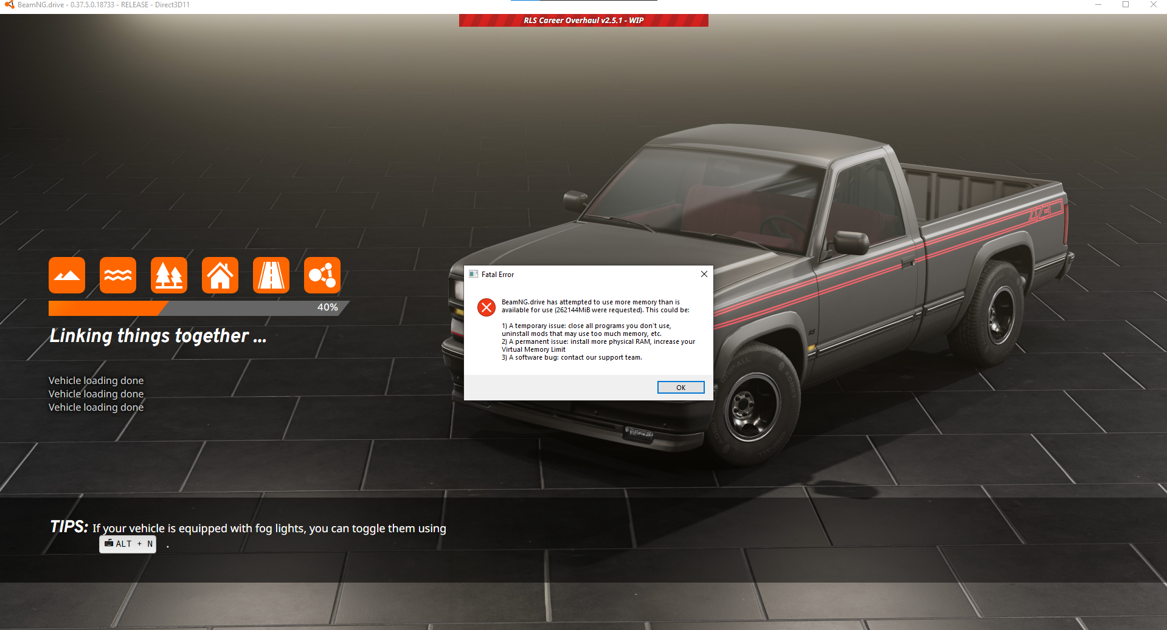1167x630 pixels.
Task: Click the 'Linking things together' status text
Action: [158, 336]
